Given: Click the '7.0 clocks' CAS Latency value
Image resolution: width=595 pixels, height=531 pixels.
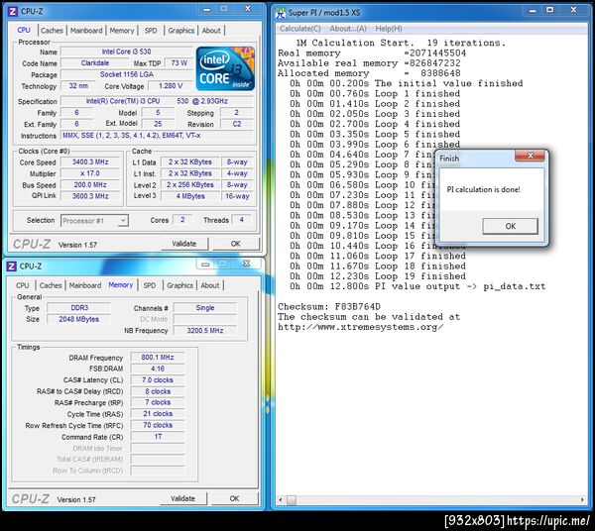Looking at the screenshot, I should point(158,379).
